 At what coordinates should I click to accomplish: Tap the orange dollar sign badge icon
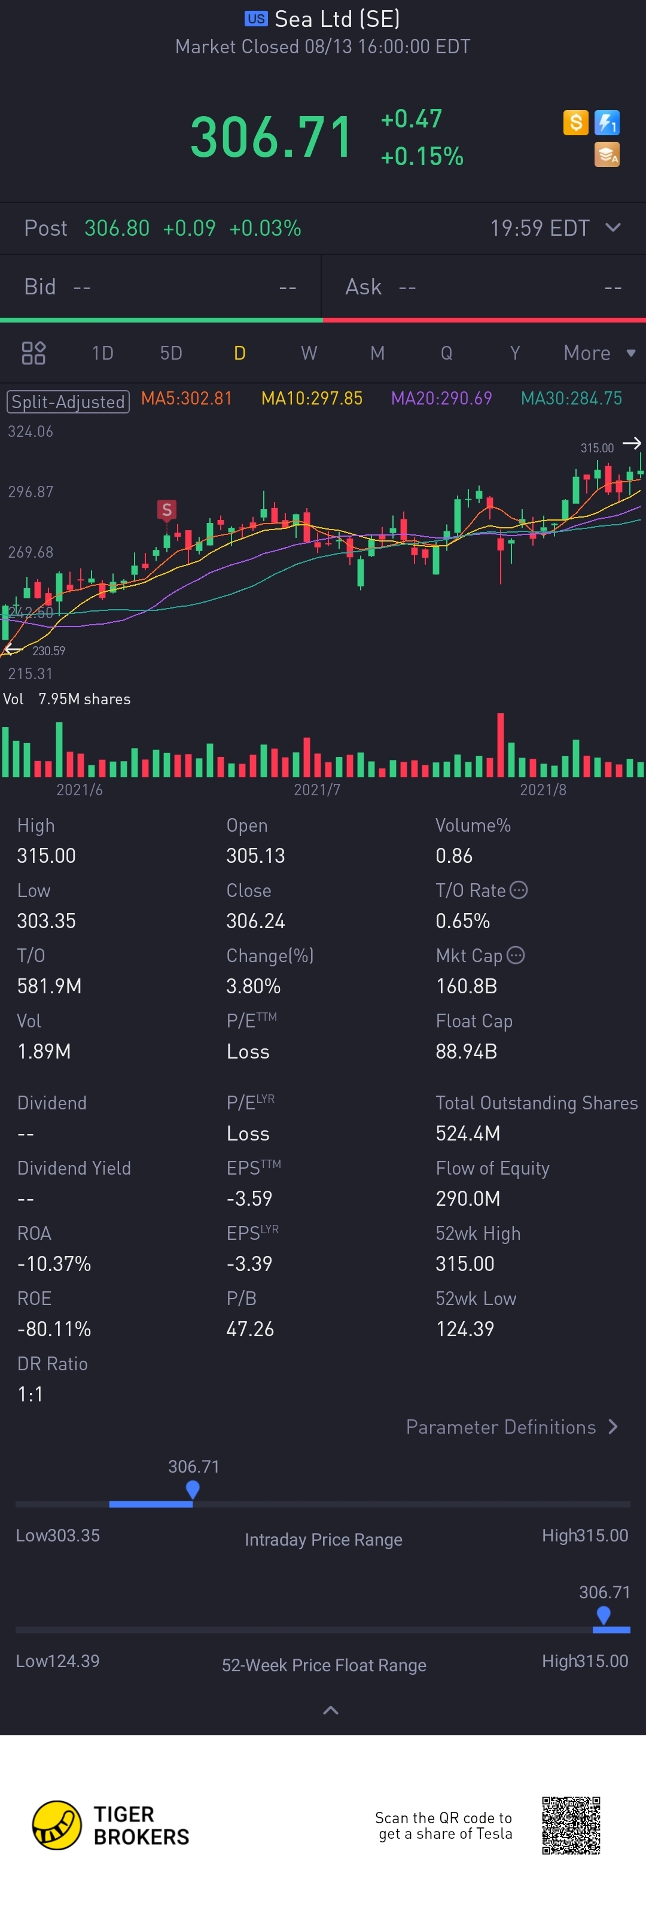(575, 122)
